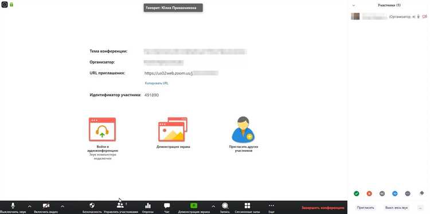
Task: Collapse the Участники panel chevron
Action: 354,5
